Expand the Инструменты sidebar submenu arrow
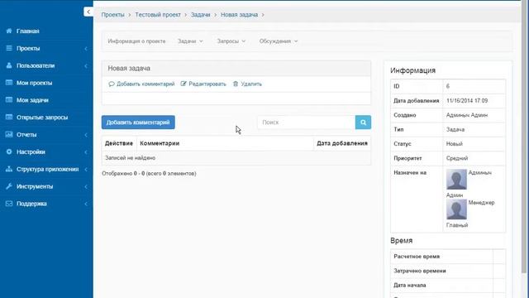Viewport: 529px width, 298px height. pos(86,186)
